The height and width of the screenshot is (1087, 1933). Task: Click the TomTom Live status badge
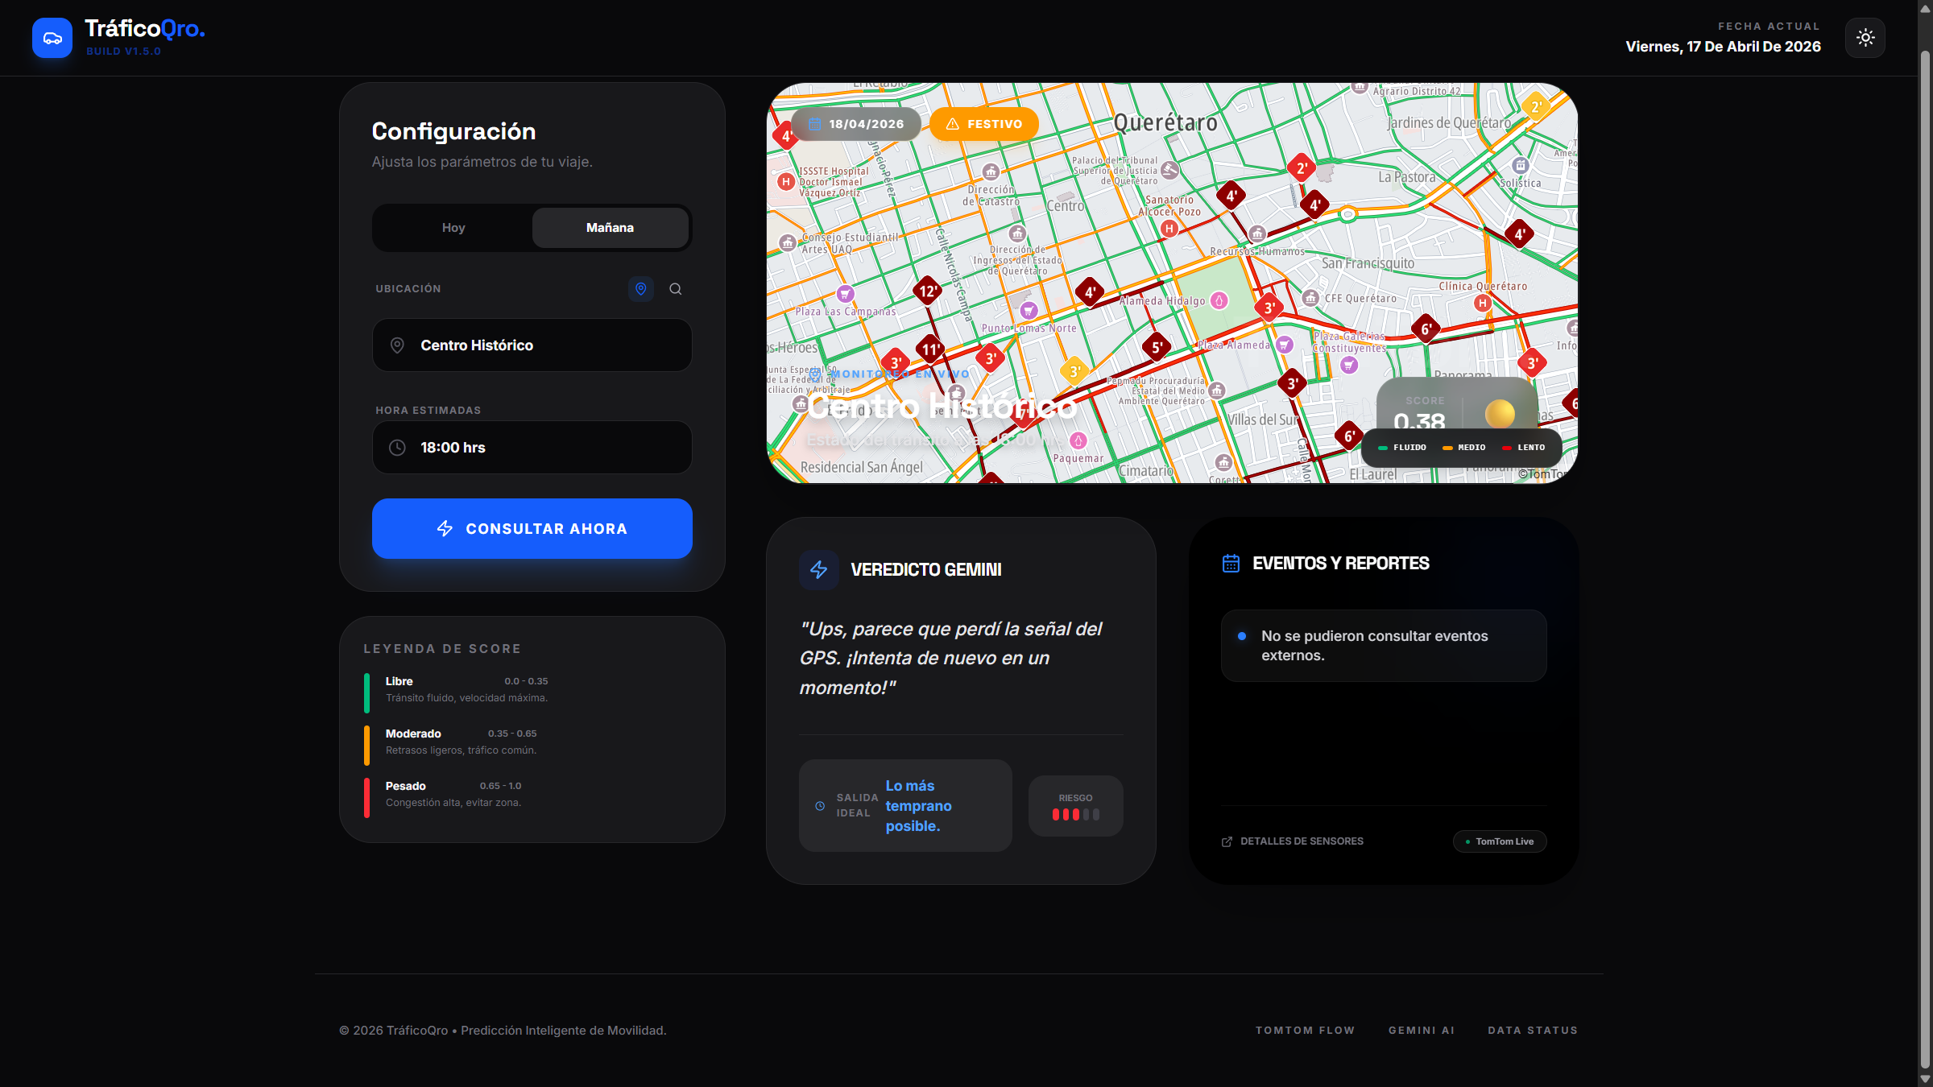point(1499,841)
